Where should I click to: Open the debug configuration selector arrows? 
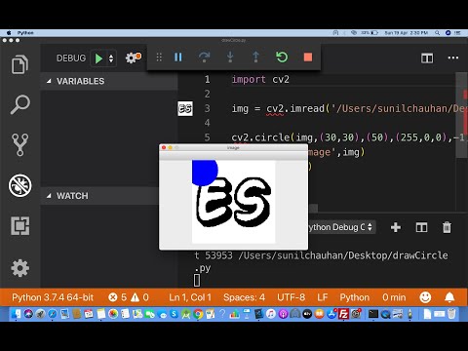[x=111, y=58]
